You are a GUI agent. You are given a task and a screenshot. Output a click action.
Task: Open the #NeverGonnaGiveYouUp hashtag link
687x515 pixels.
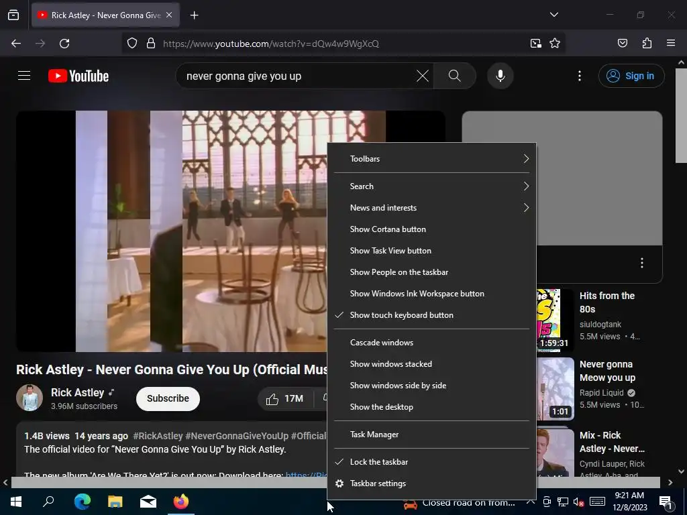(x=237, y=436)
